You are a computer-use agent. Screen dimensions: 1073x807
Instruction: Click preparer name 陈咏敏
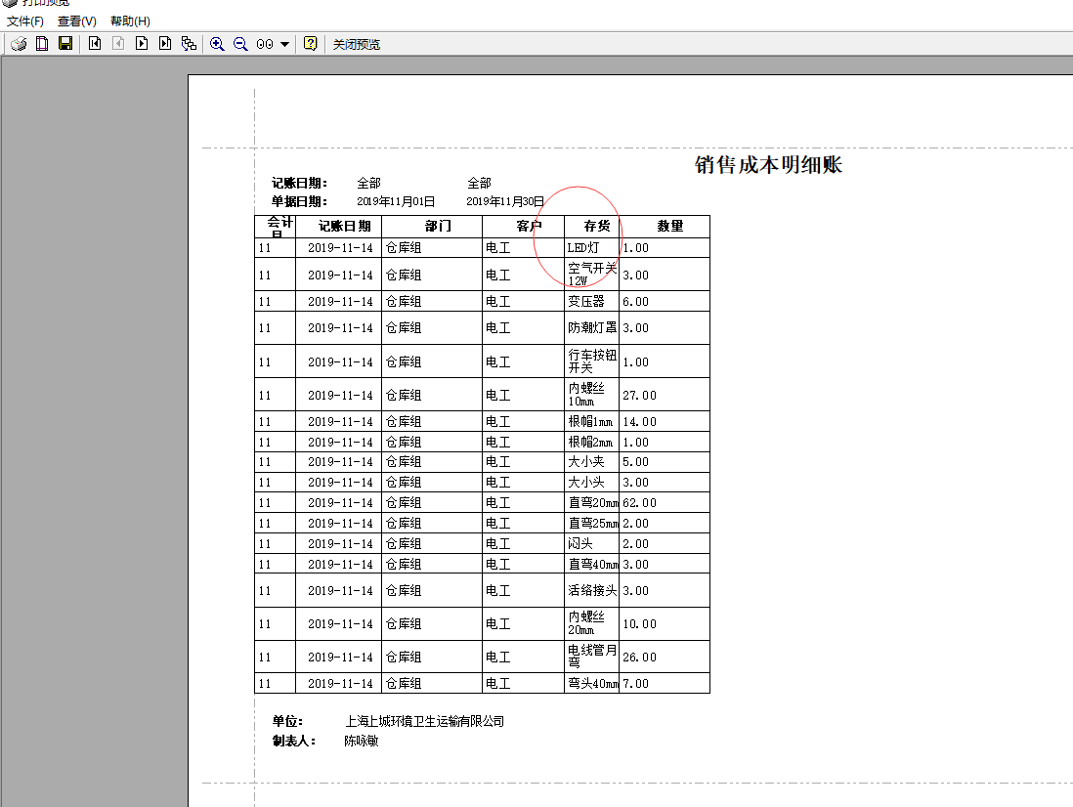[362, 741]
